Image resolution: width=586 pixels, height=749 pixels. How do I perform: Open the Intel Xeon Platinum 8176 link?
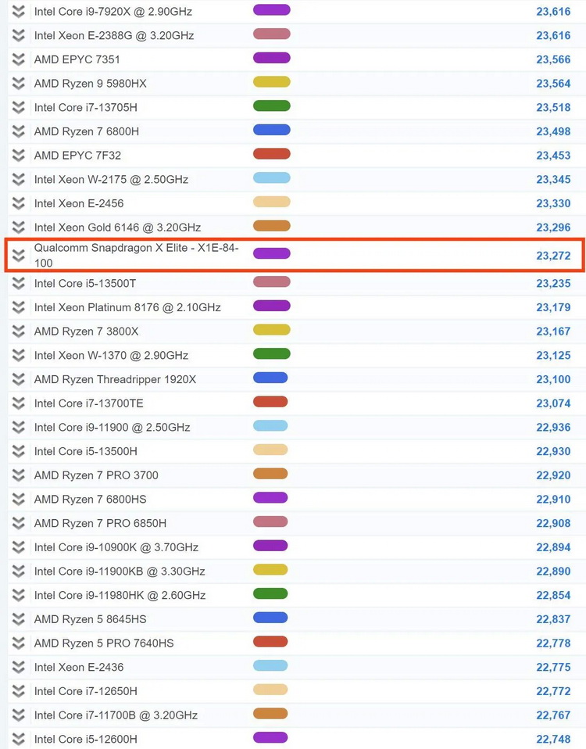point(127,307)
